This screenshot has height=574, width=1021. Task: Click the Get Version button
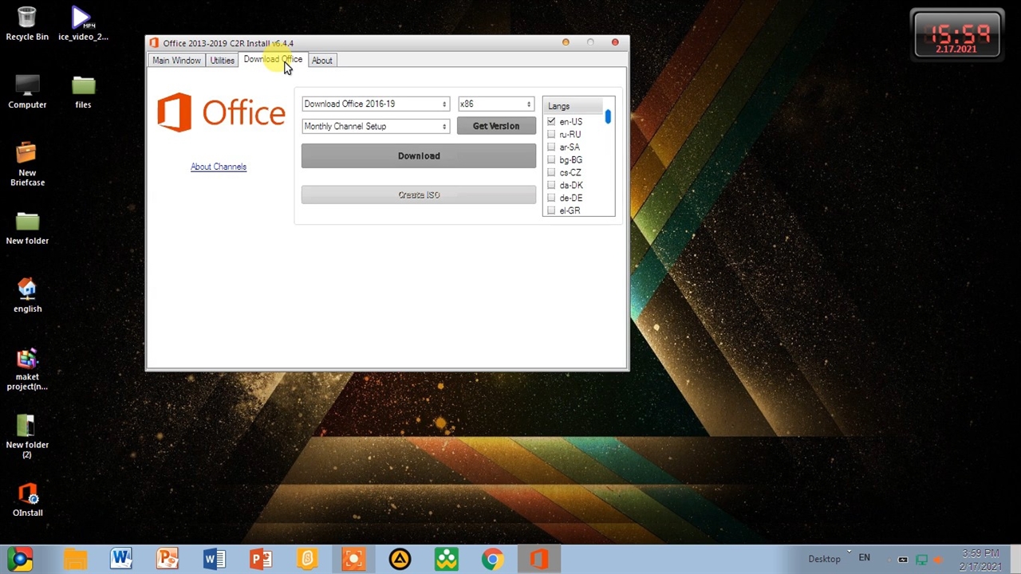tap(495, 126)
